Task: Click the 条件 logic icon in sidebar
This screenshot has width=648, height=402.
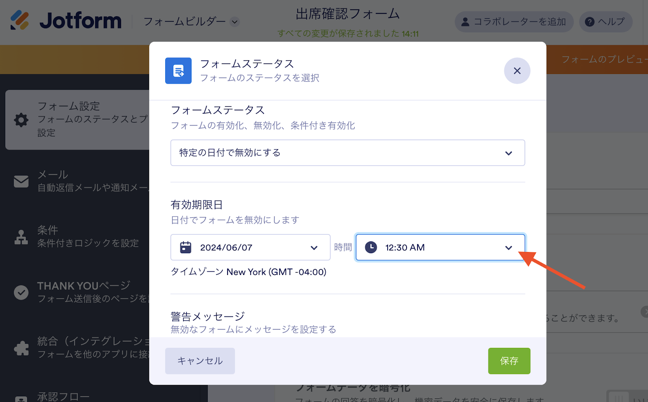Action: pyautogui.click(x=21, y=237)
